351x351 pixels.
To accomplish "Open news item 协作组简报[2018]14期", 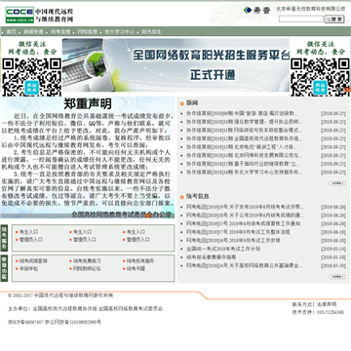I will tap(244, 156).
